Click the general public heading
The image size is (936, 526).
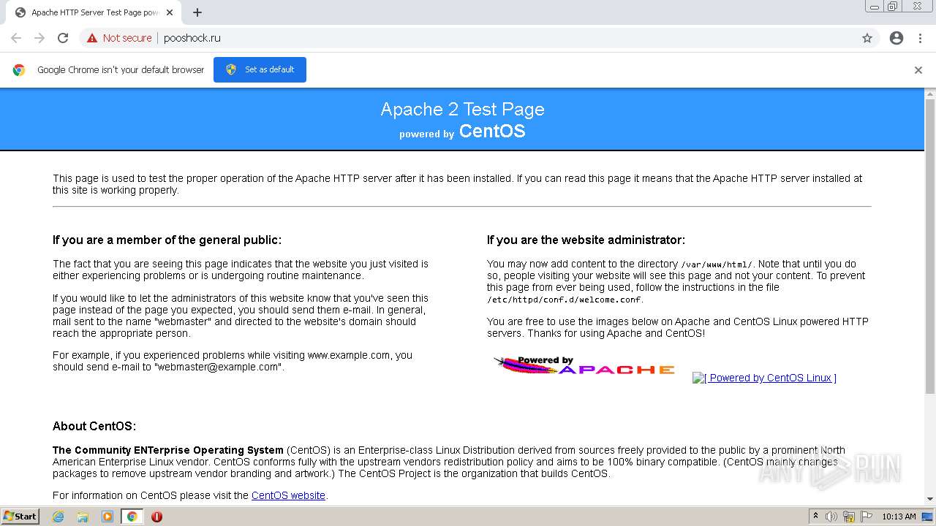[167, 240]
